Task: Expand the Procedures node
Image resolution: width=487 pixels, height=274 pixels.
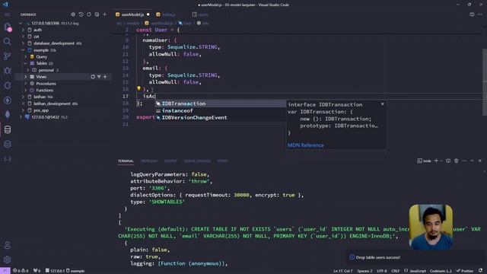Action: tap(25, 84)
